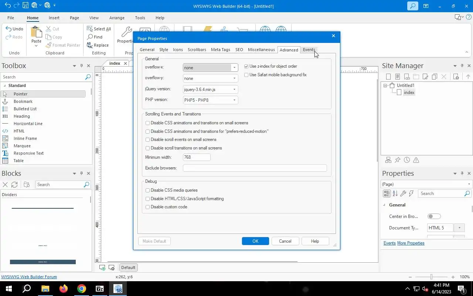Click the Clone Page icon in Site Manager
Viewport: 473px width, 296px height.
435,77
